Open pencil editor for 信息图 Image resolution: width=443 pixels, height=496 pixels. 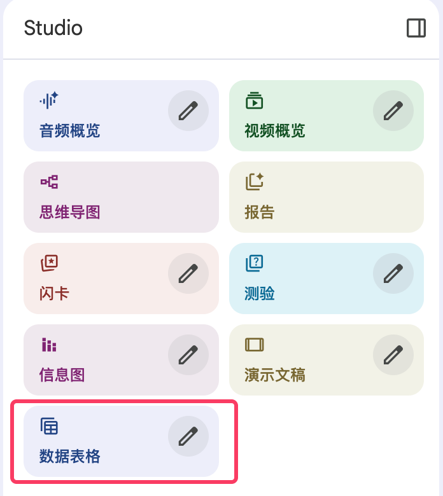click(x=188, y=355)
